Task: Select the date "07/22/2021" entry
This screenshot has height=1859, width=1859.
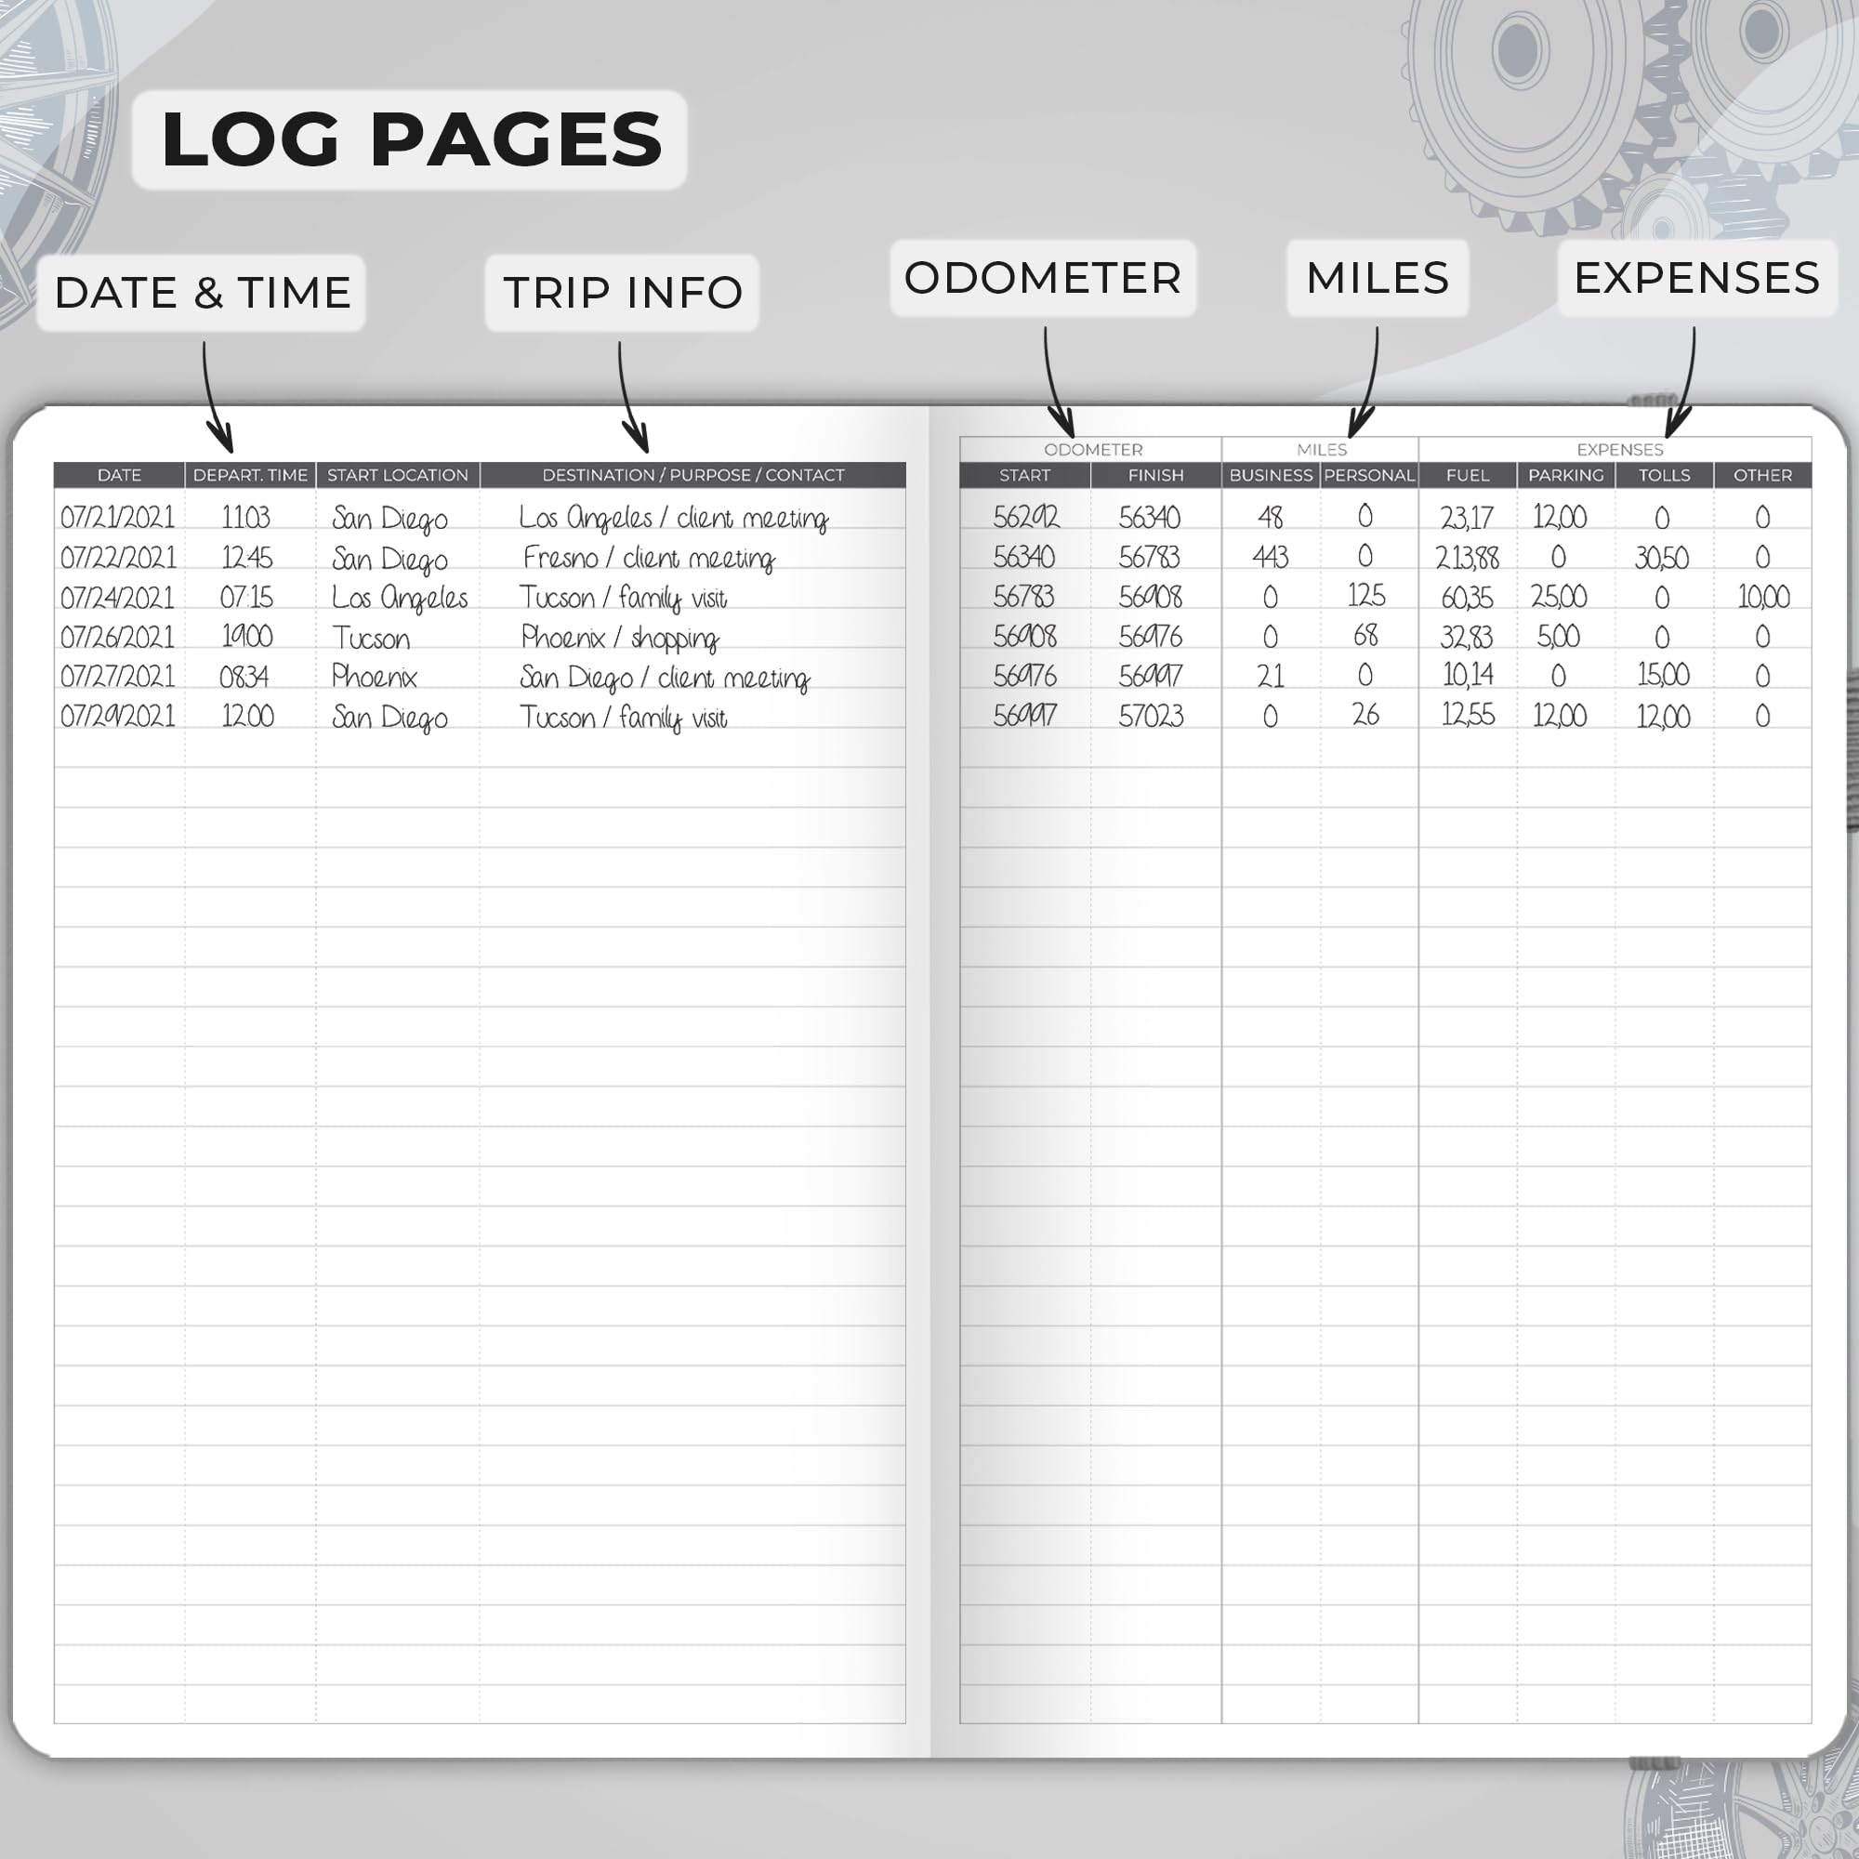Action: pos(117,558)
